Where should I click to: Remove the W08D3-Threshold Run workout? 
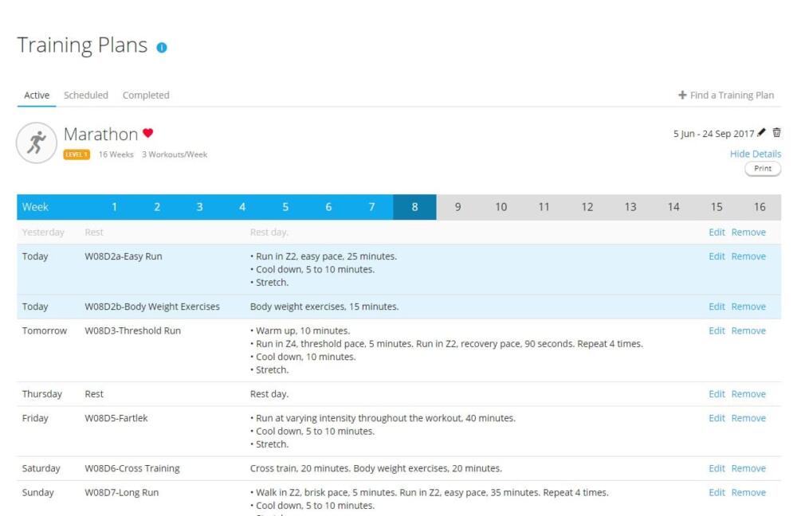tap(748, 330)
